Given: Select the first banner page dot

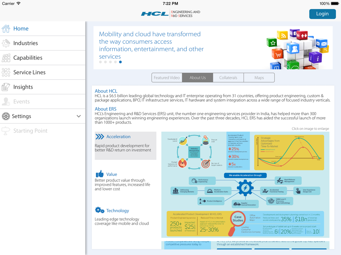Looking at the screenshot, I should [x=101, y=62].
